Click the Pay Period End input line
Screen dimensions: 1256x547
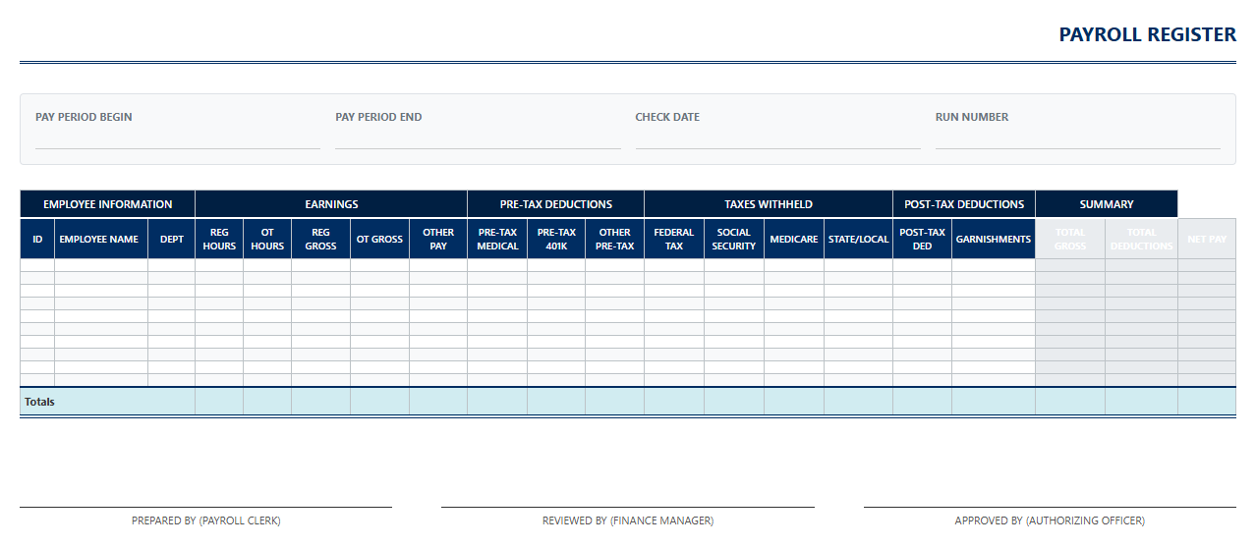pos(478,138)
